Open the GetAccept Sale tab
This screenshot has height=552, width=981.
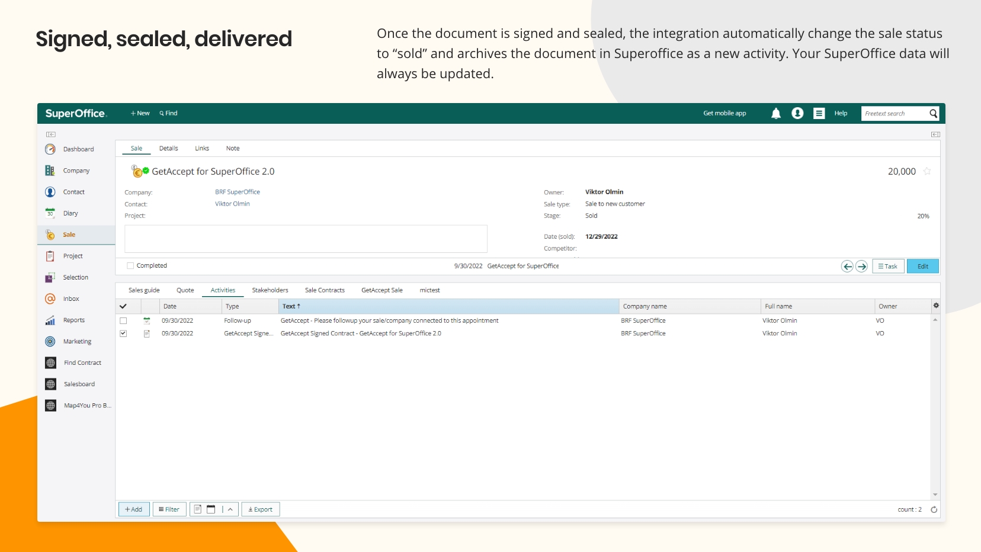tap(382, 290)
